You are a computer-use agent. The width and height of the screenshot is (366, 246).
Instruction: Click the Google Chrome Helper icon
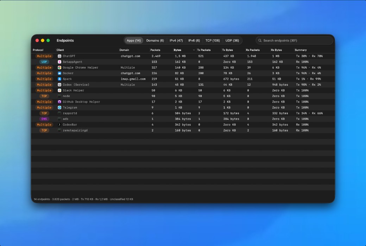point(59,67)
